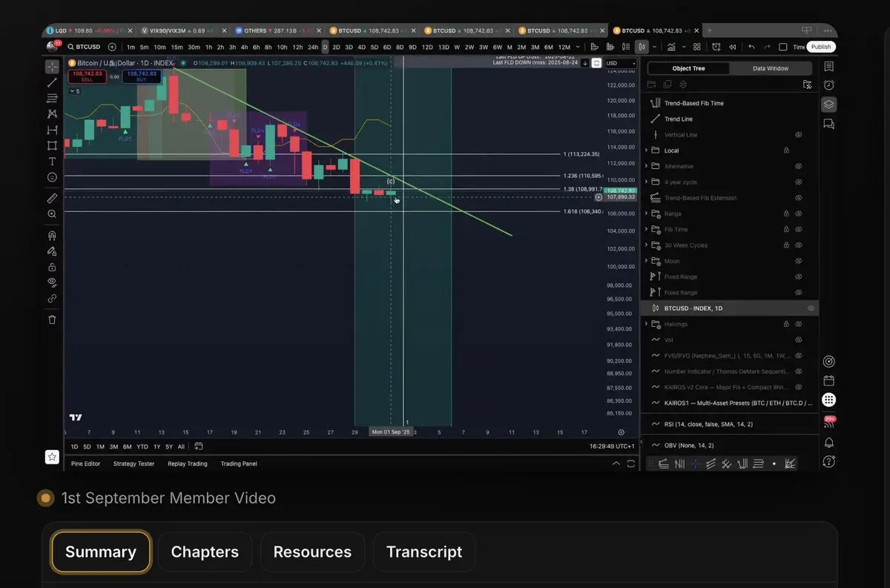Expand the Range group
Screen dimensions: 890x588
click(x=646, y=214)
